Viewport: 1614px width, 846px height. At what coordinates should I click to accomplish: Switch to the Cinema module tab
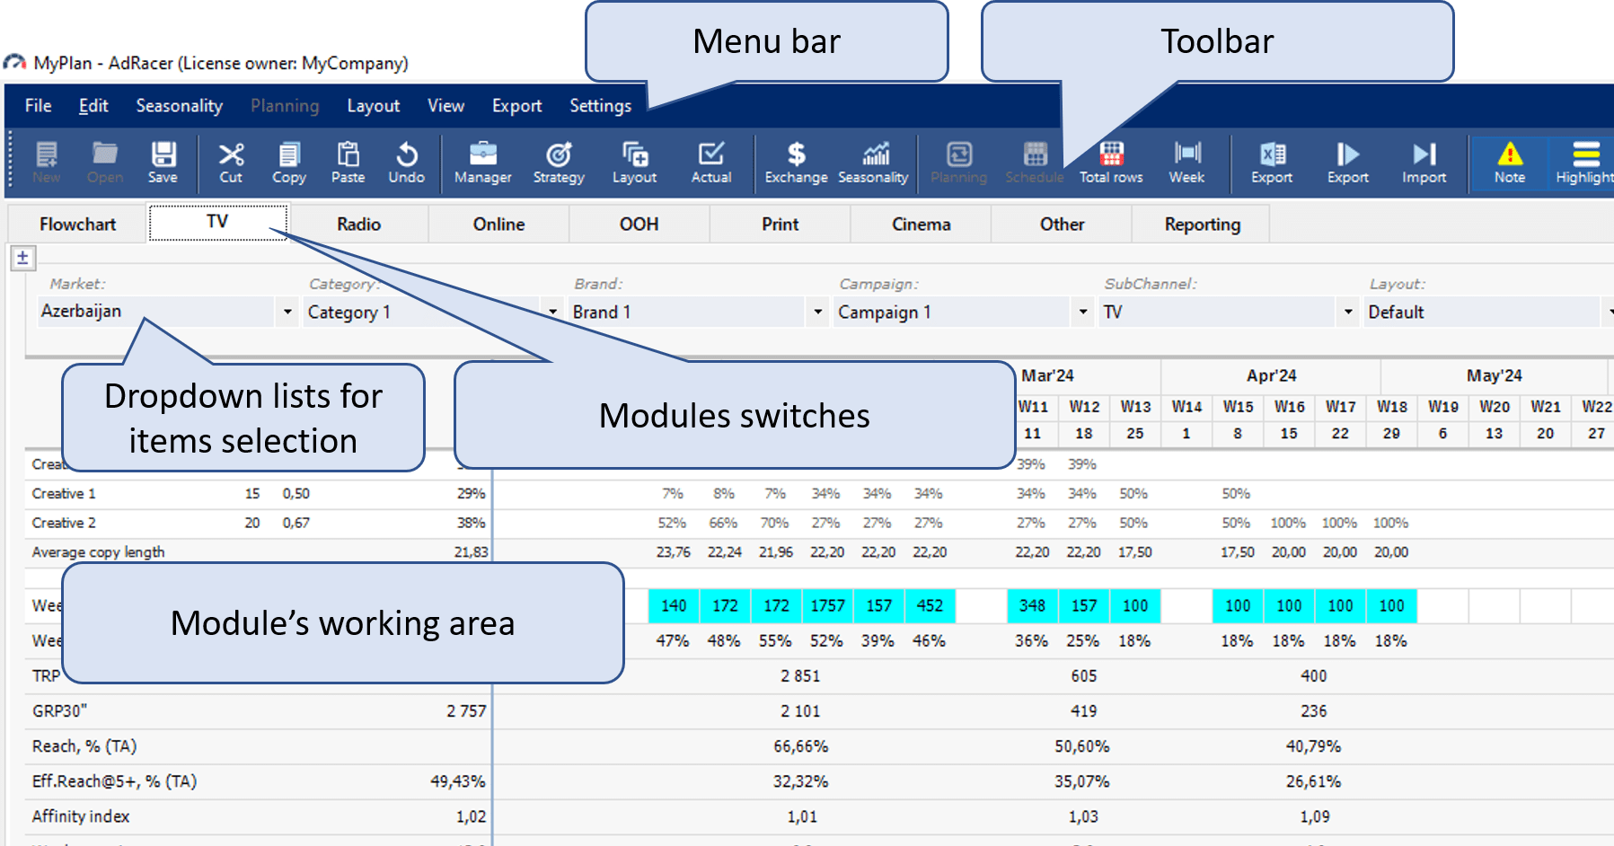tap(921, 224)
